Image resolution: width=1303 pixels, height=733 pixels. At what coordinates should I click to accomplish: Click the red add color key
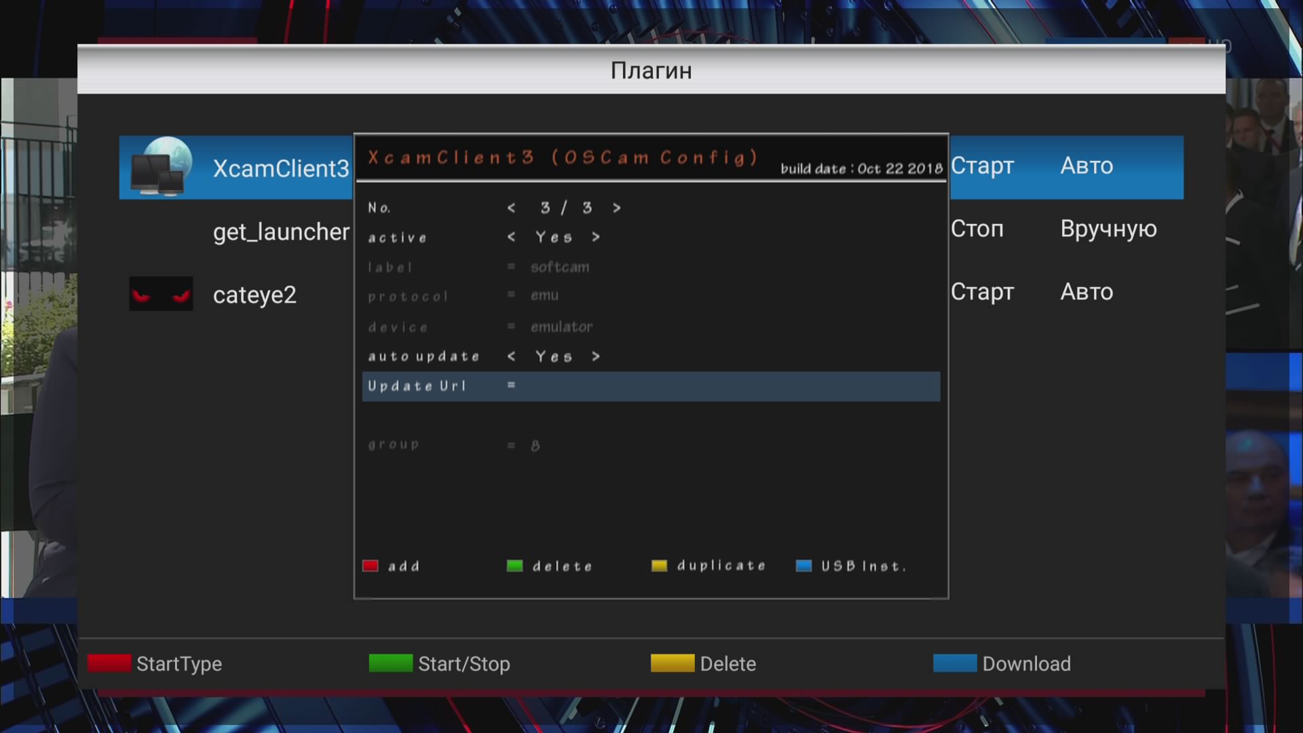370,566
